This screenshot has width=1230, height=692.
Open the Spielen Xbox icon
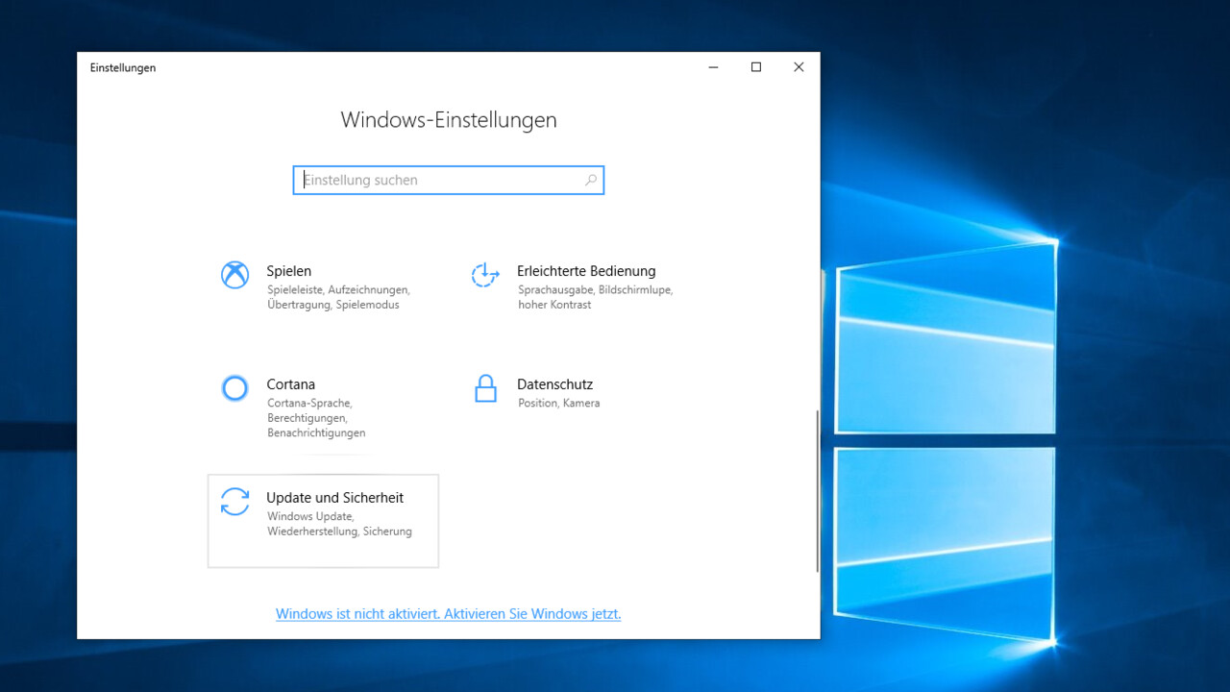tap(234, 275)
